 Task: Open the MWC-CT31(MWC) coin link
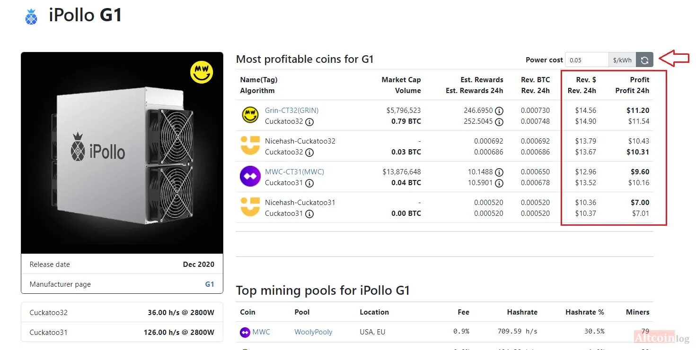click(294, 172)
